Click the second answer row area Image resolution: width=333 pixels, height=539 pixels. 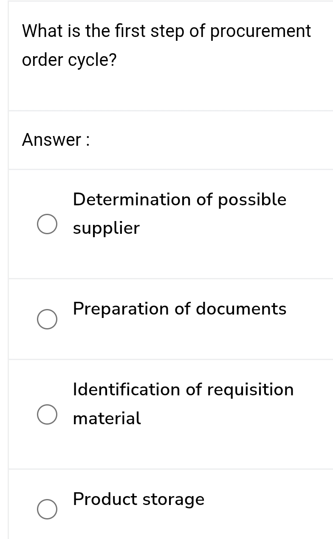point(170,319)
